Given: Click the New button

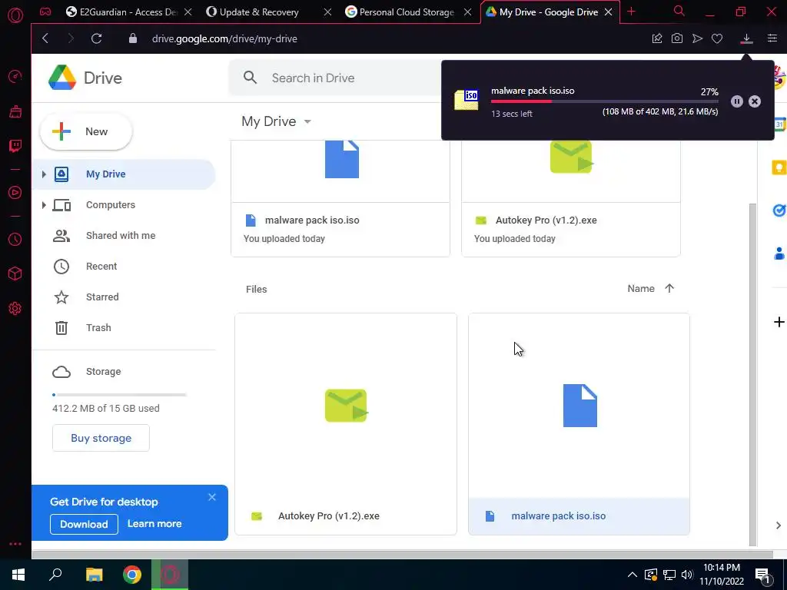Looking at the screenshot, I should click(86, 131).
